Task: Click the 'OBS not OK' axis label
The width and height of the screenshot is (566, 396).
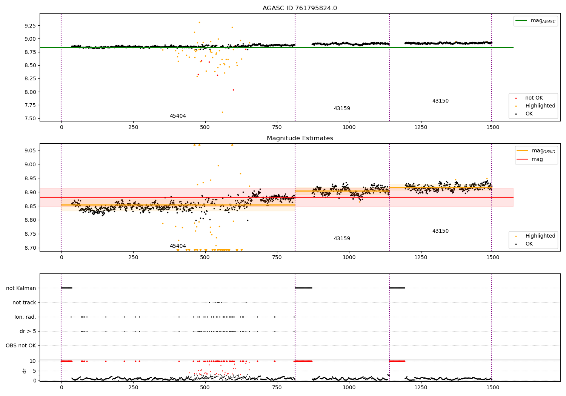Action: (21, 346)
